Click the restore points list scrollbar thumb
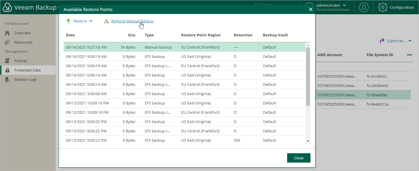 308,76
